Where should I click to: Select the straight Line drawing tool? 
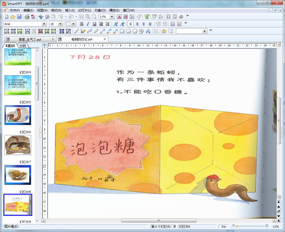coord(77,31)
